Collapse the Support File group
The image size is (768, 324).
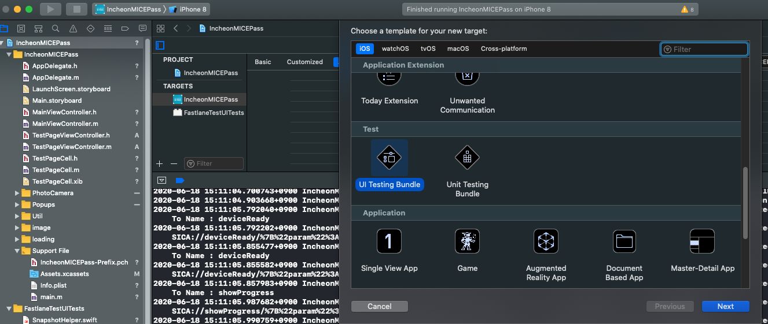[17, 251]
